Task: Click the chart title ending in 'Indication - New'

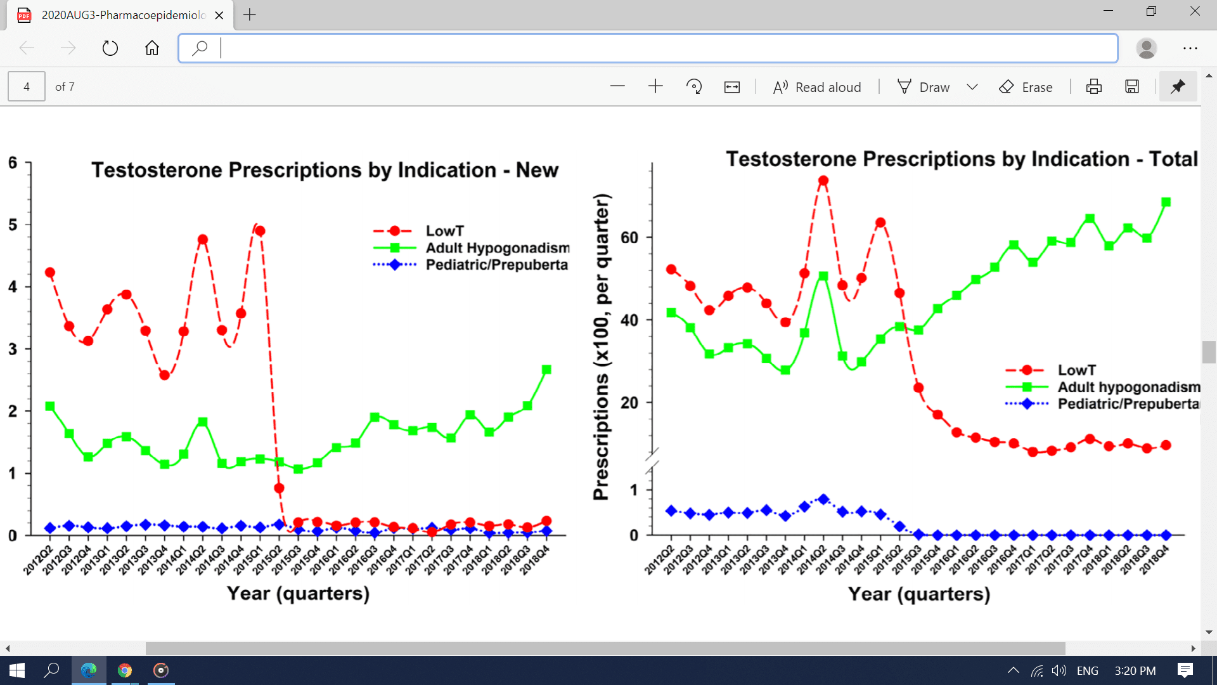Action: tap(325, 170)
